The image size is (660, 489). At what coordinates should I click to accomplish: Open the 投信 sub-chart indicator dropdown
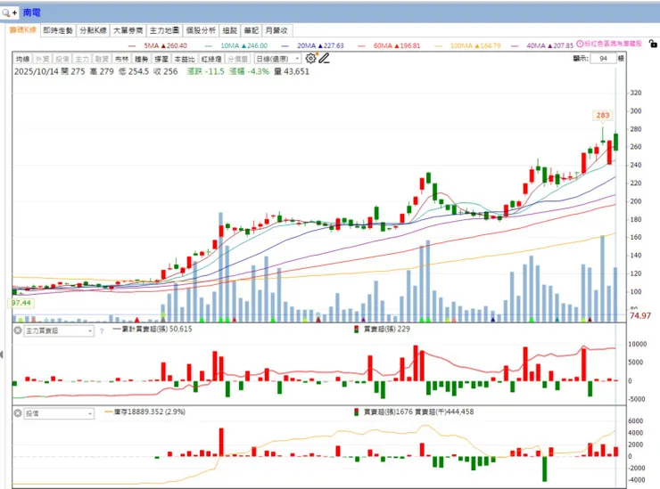tap(59, 414)
